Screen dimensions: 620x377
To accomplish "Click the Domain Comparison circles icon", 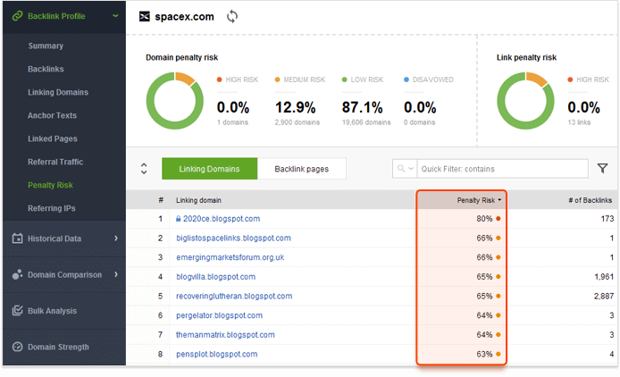I will pos(17,274).
